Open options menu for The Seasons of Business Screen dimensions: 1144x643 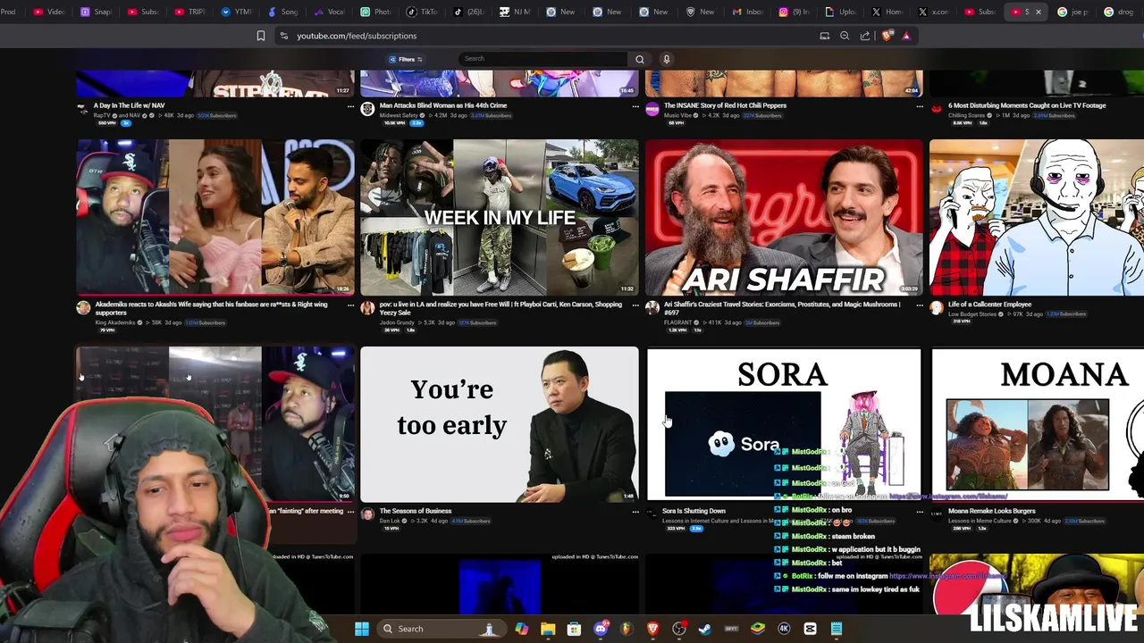pyautogui.click(x=635, y=512)
